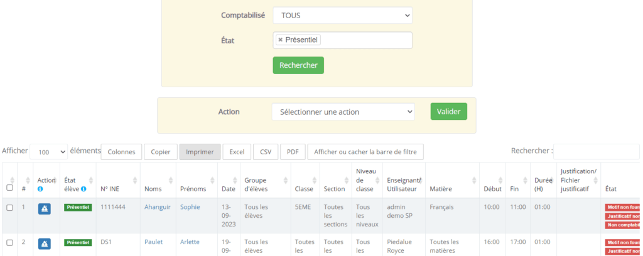
Task: Check the box for row 1
Action: click(9, 208)
